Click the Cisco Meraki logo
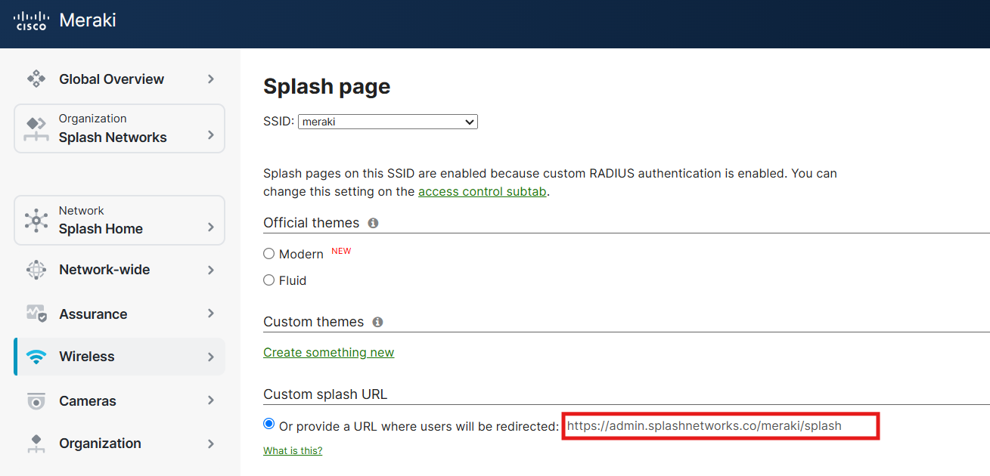990x476 pixels. tap(64, 20)
